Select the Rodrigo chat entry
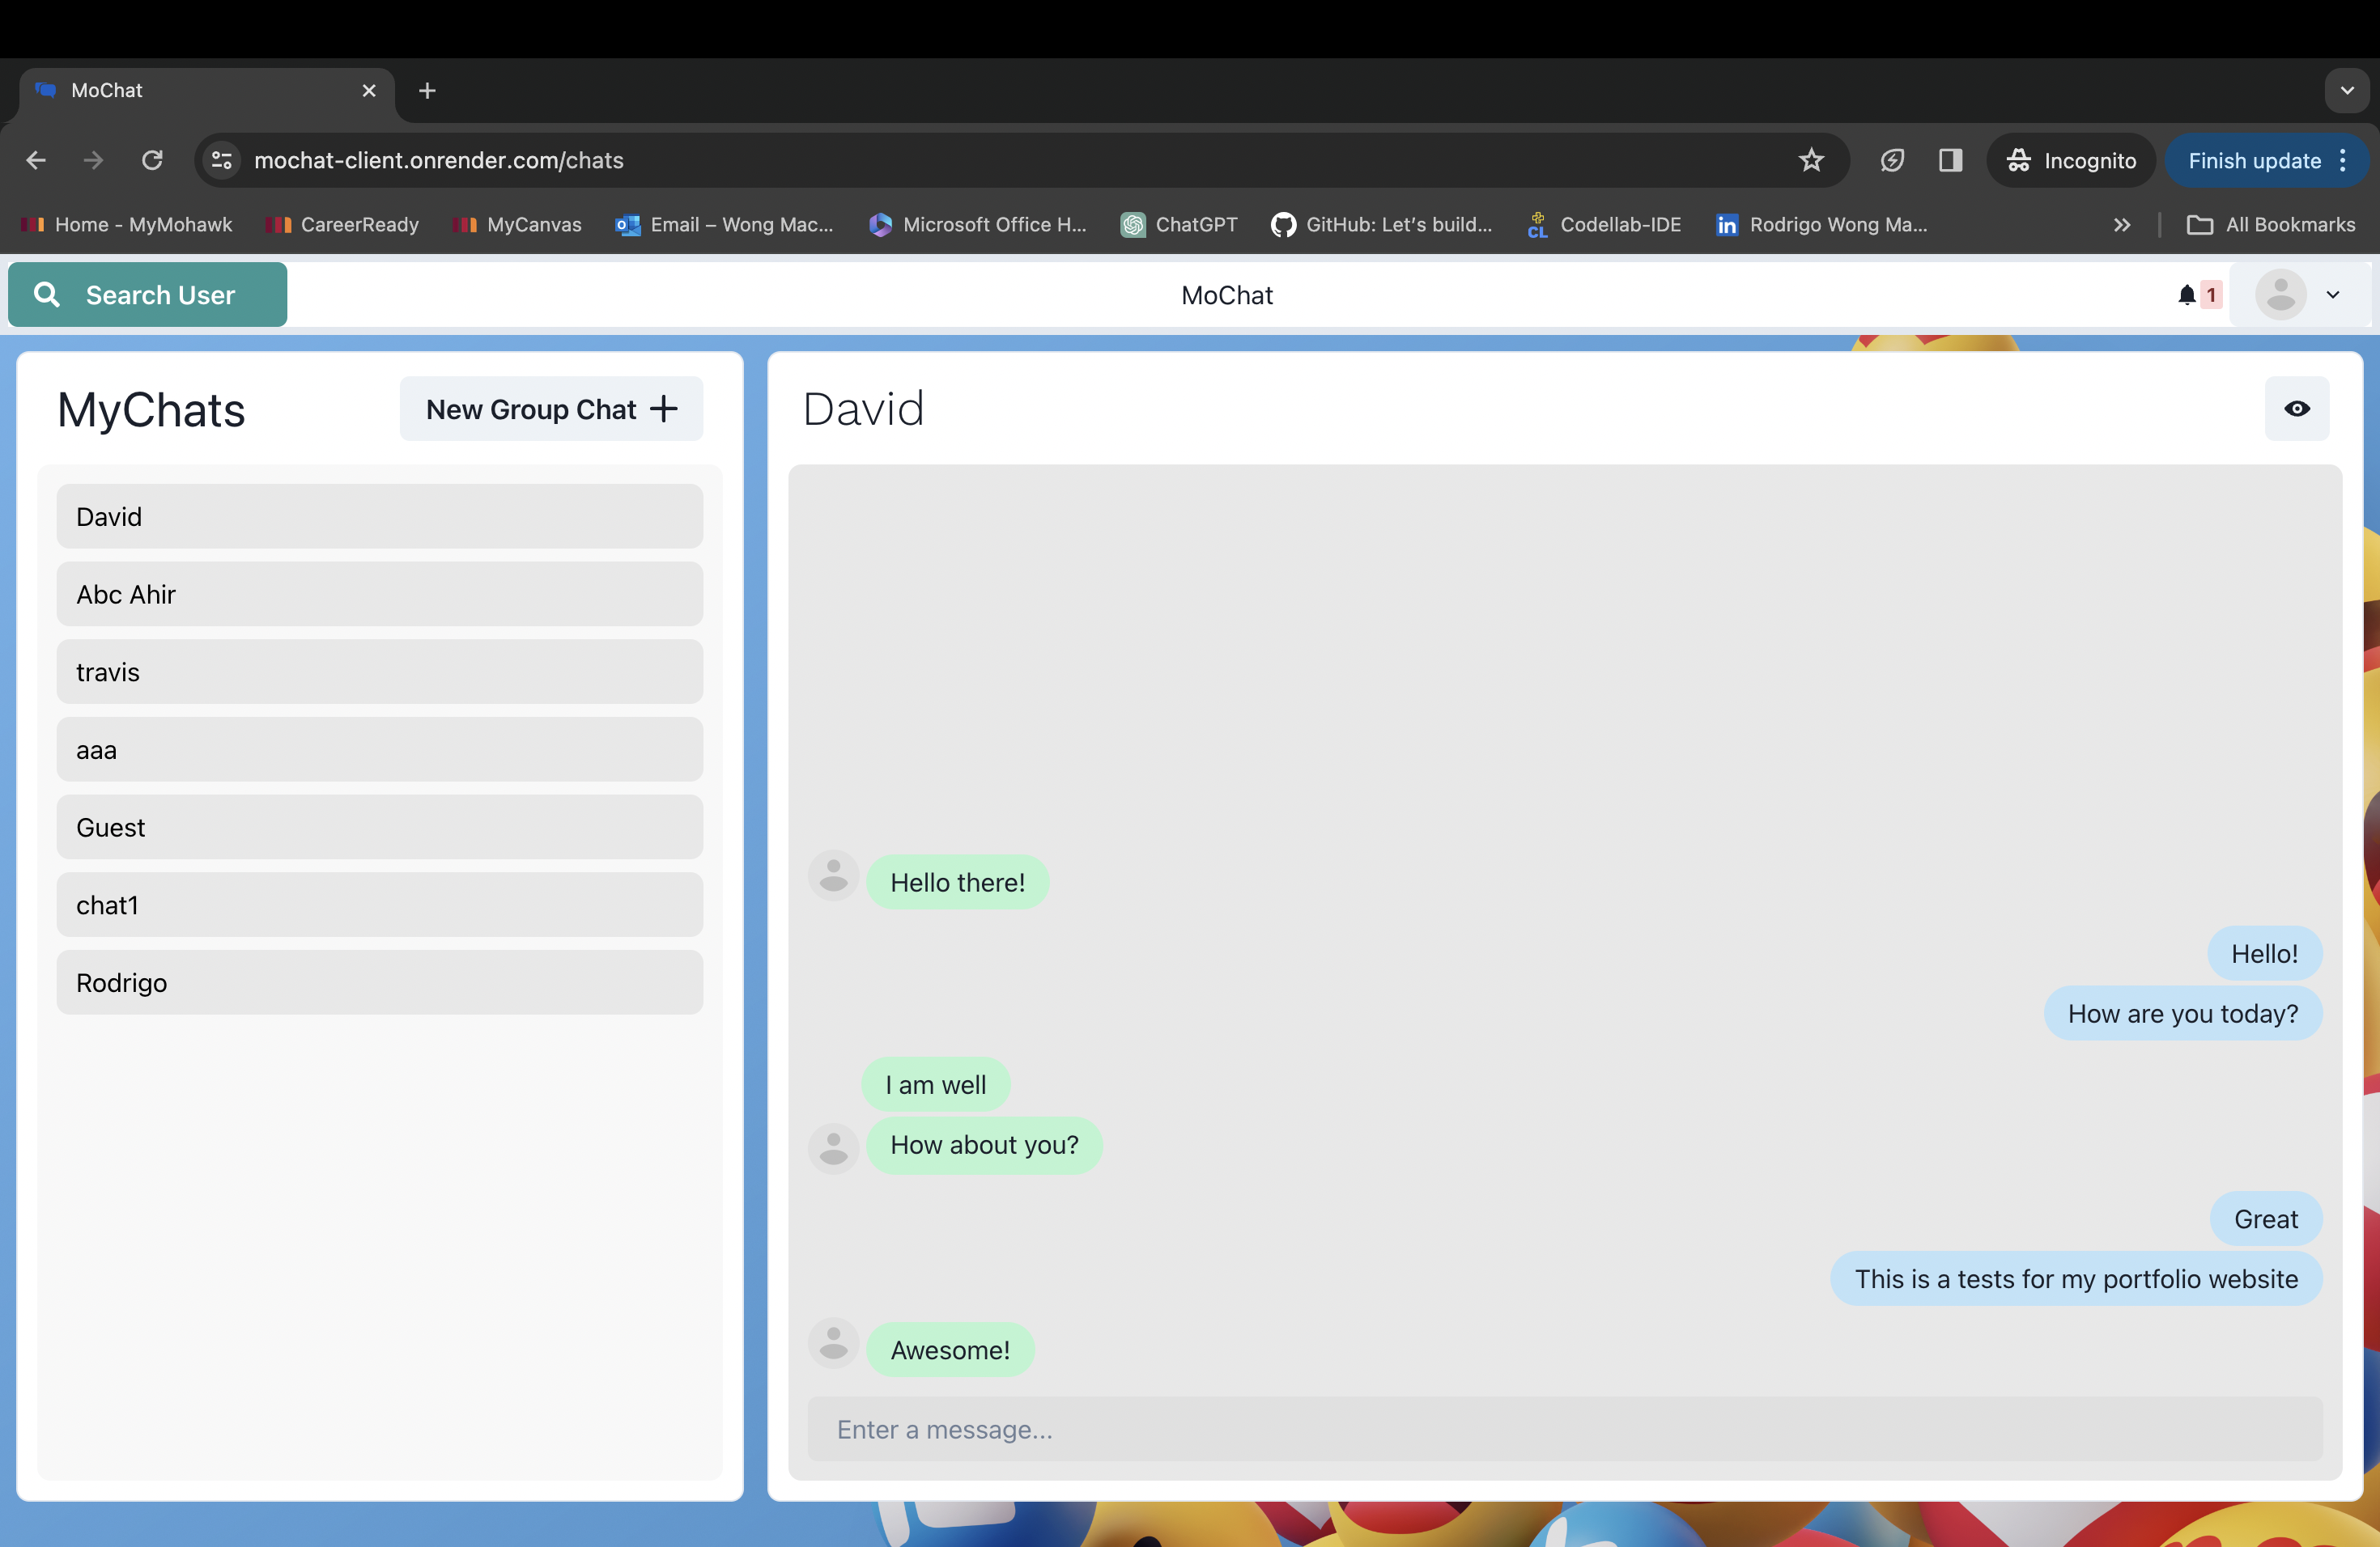This screenshot has height=1547, width=2380. pos(380,982)
